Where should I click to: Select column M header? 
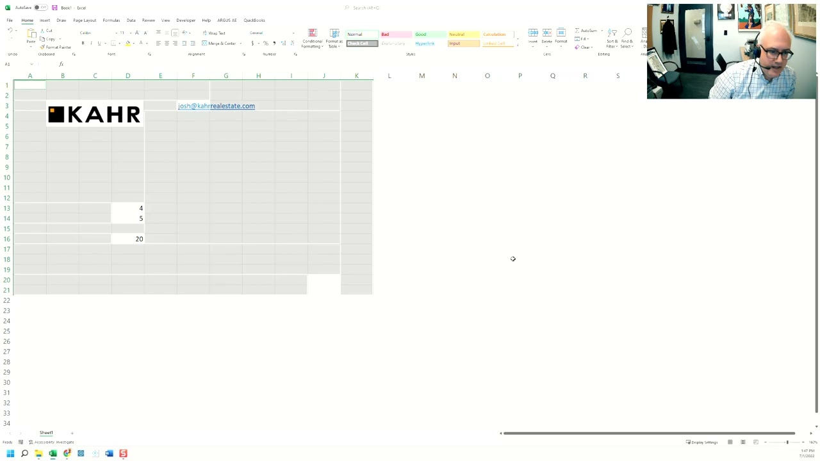(422, 76)
